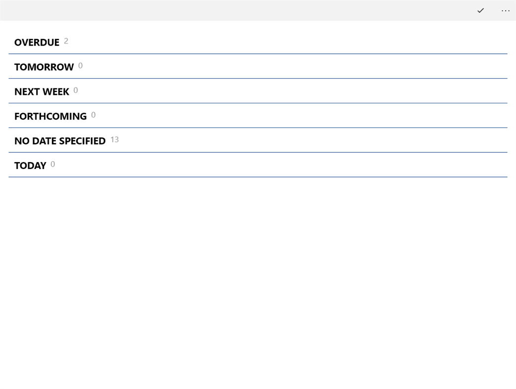
Task: Click the separator line below FORTHCOMING
Action: [x=257, y=128]
